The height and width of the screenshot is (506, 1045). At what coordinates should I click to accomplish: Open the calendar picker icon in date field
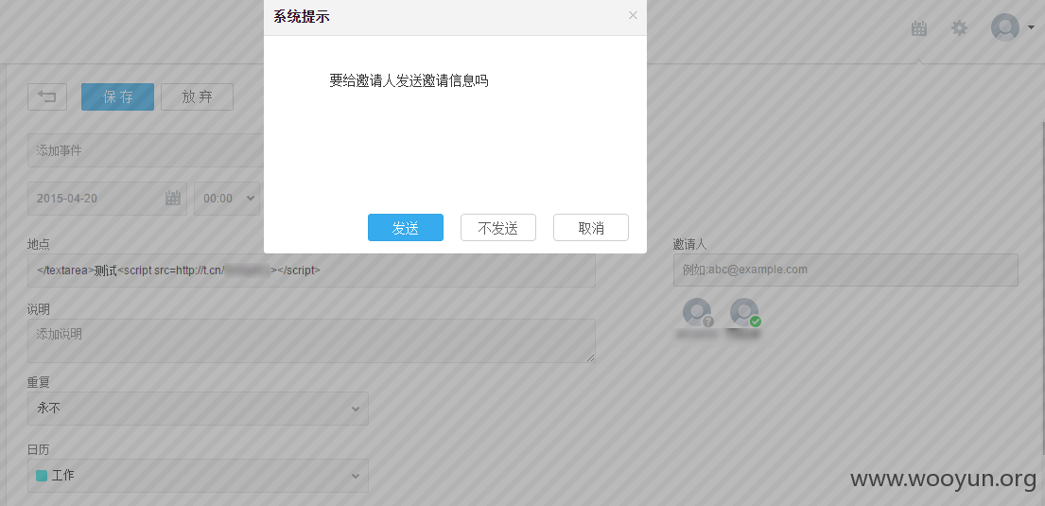(173, 198)
